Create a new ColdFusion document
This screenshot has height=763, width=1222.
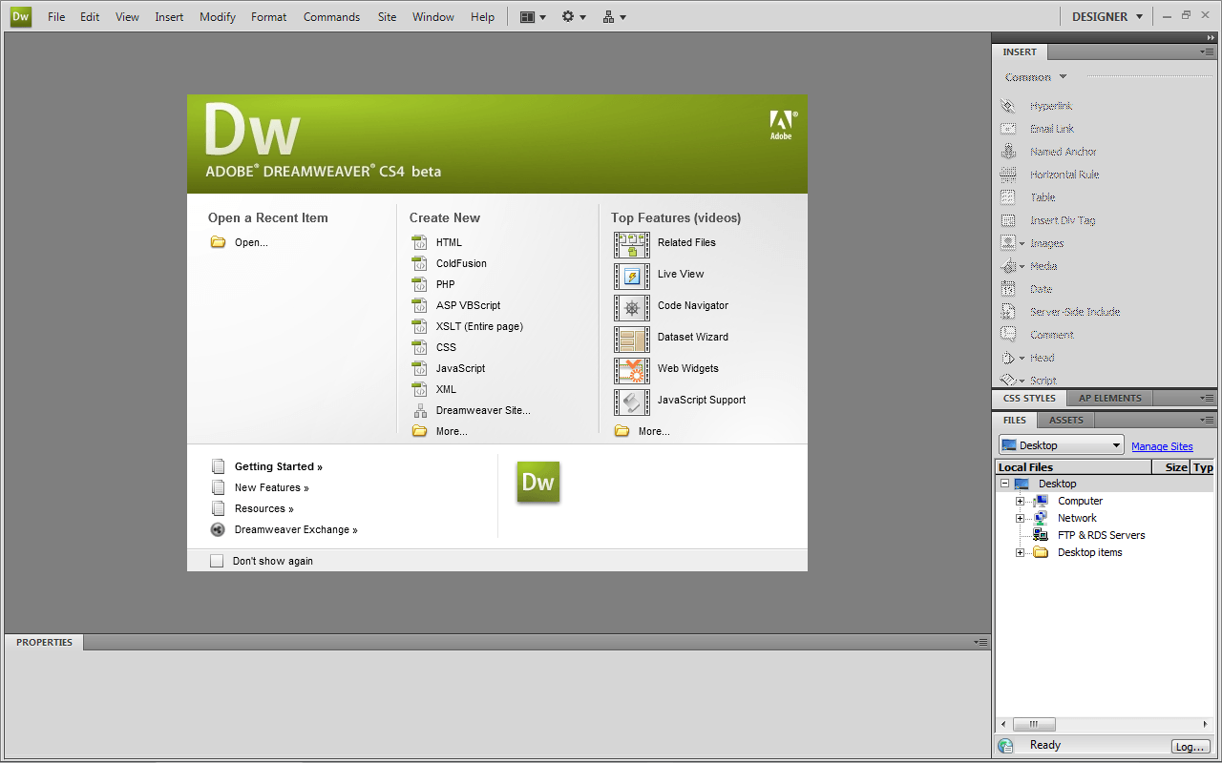click(x=461, y=263)
